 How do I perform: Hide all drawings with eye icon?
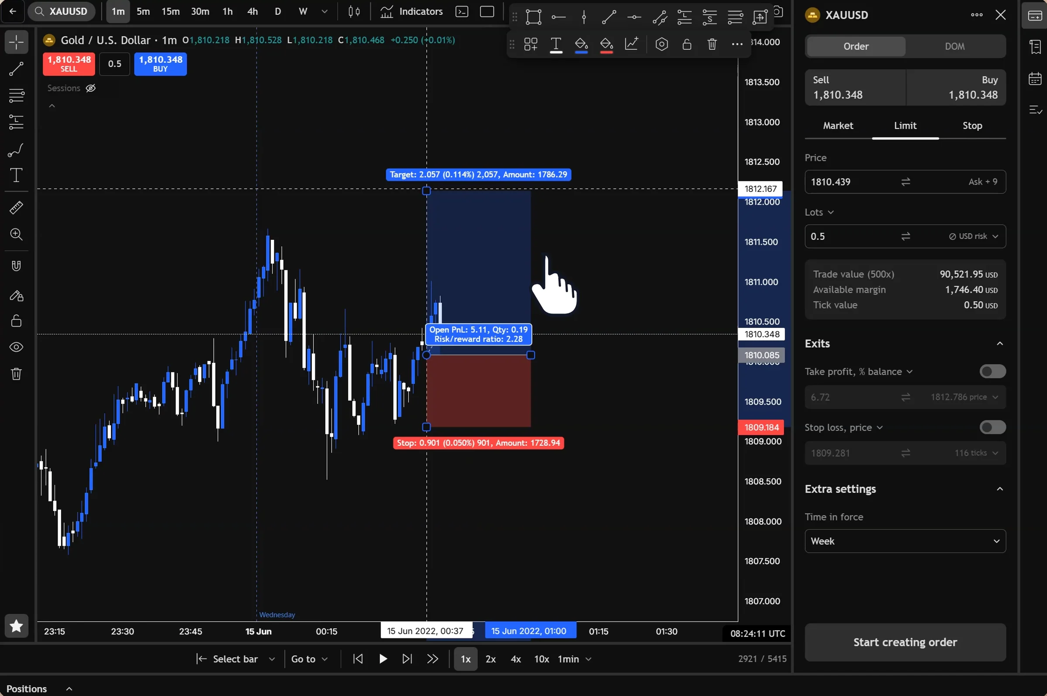click(17, 347)
